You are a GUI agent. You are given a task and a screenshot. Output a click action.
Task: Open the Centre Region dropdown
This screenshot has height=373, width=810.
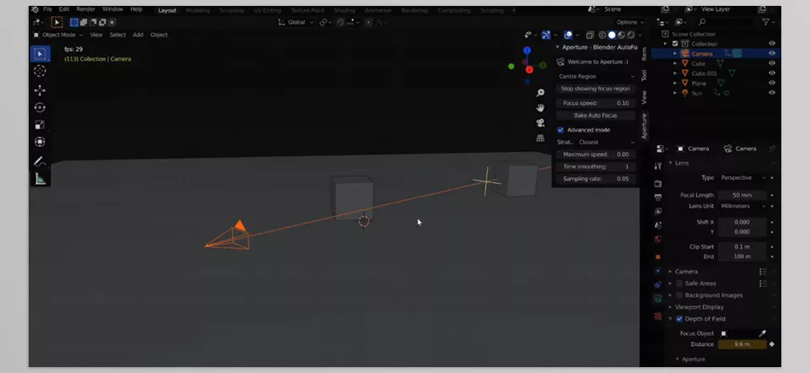point(597,77)
